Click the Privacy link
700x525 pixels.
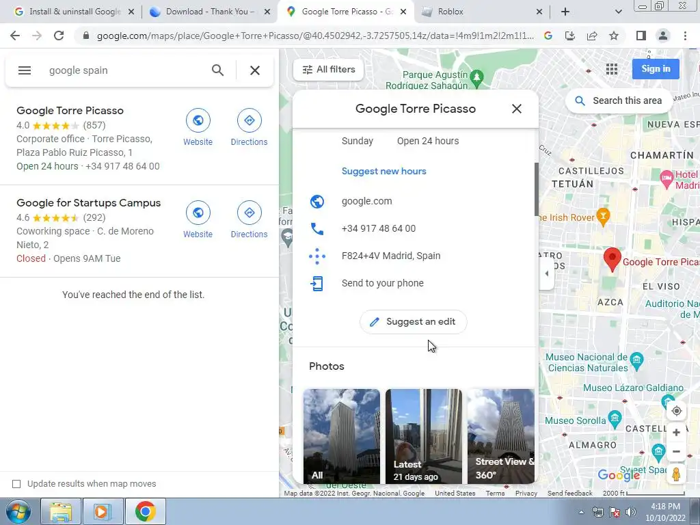tap(526, 494)
